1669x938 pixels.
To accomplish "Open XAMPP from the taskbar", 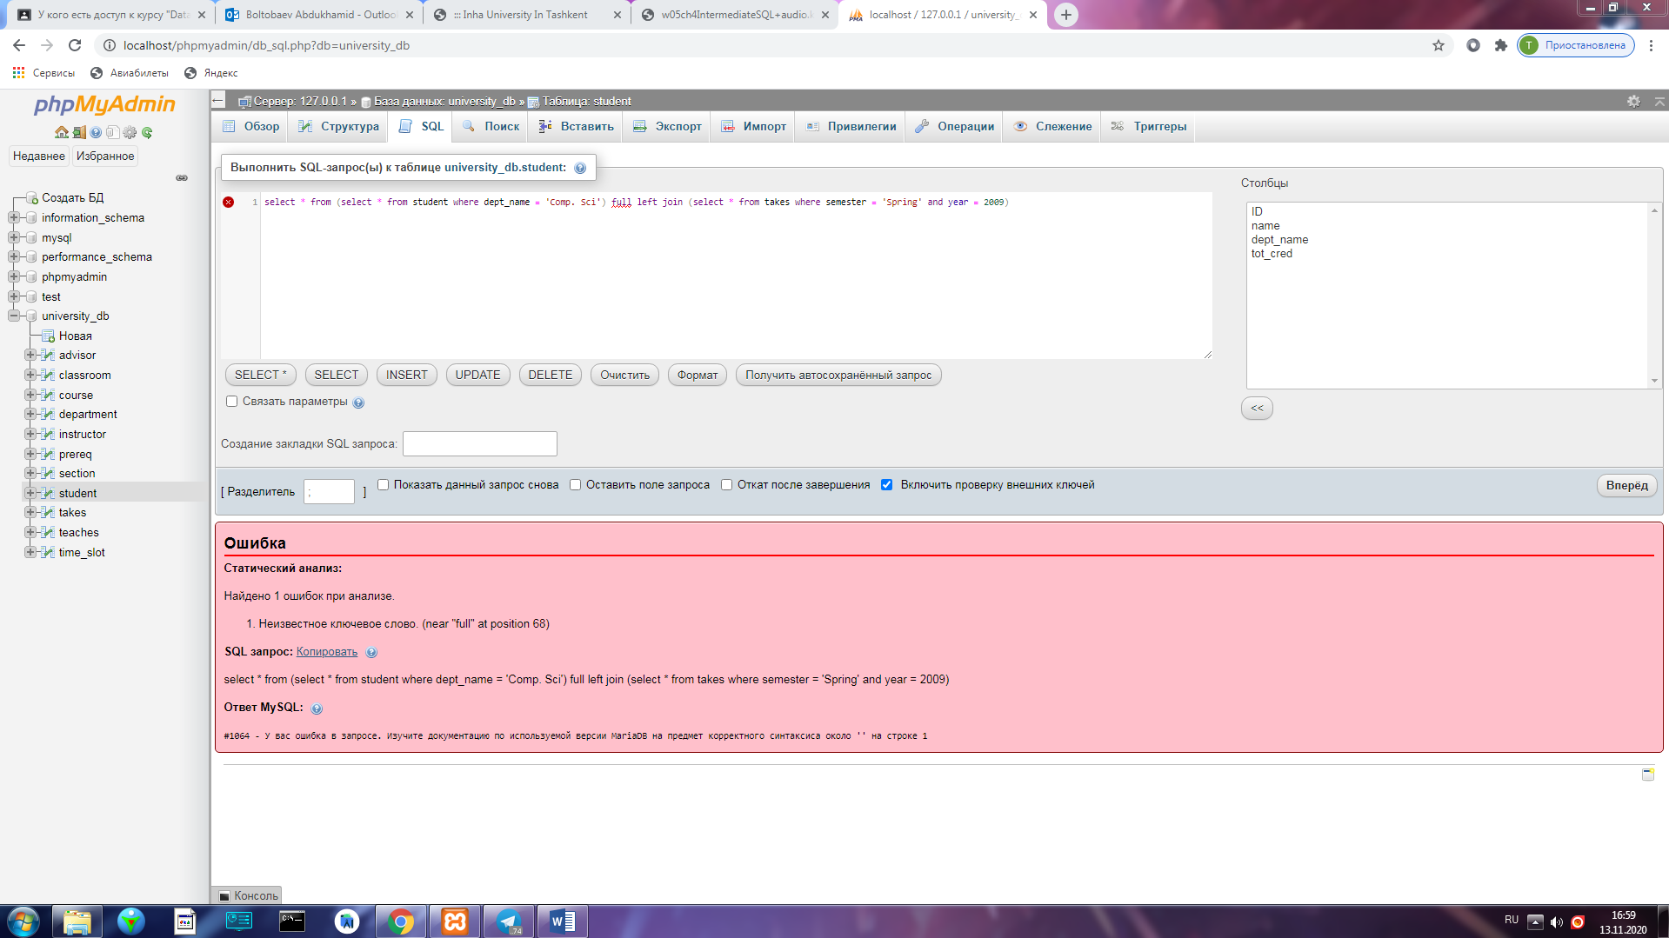I will tap(455, 921).
